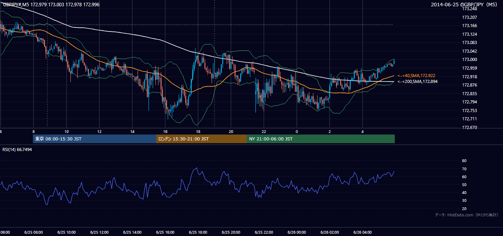Viewport: 503px width, 236px height.
Task: Click the white 200 SMA label 172.894
Action: (x=417, y=81)
